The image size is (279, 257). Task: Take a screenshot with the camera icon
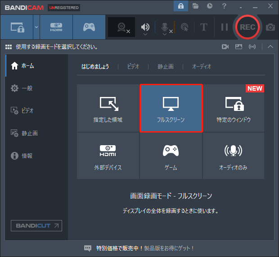click(270, 27)
